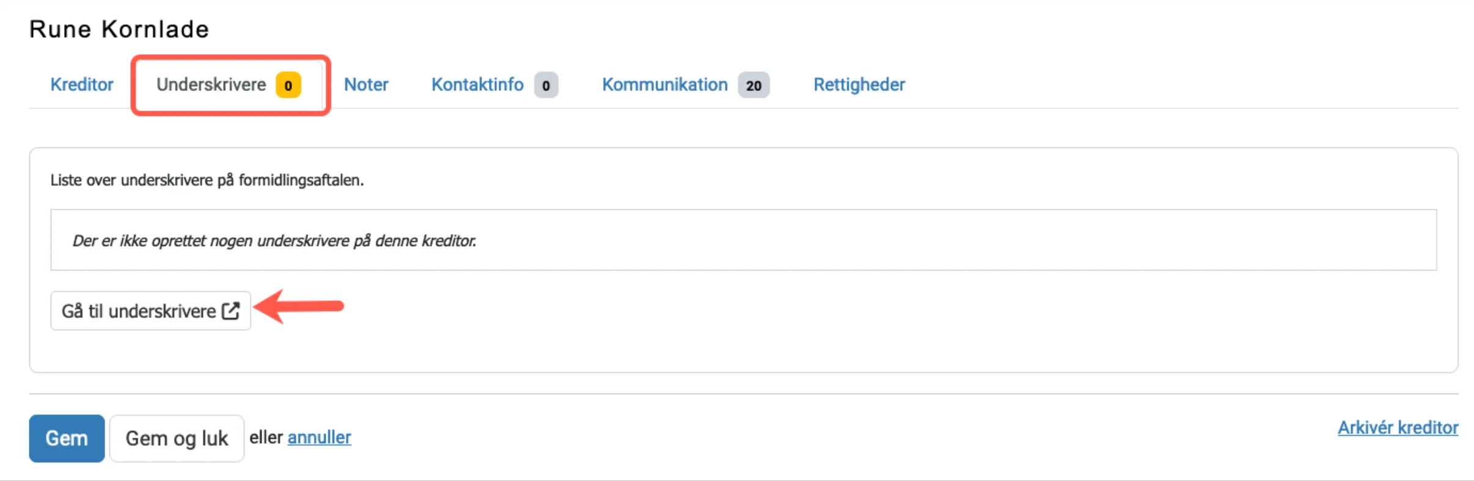Click the external link icon on Gå til underskrivere
1474x481 pixels.
pyautogui.click(x=230, y=311)
